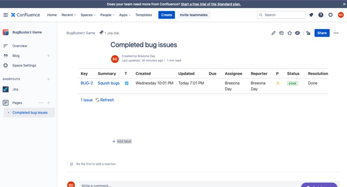The width and height of the screenshot is (347, 187).
Task: Open settings gear in top bar
Action: [330, 15]
